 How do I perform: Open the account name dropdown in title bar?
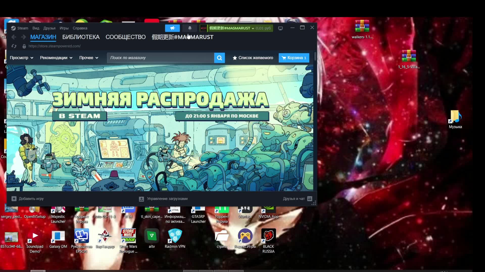coord(231,28)
